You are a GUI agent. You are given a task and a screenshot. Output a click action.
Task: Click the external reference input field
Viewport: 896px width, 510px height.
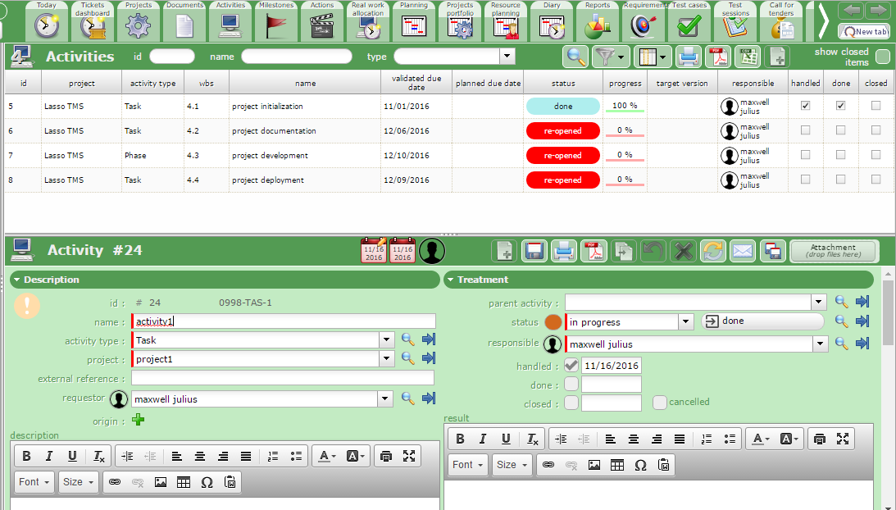(x=283, y=378)
